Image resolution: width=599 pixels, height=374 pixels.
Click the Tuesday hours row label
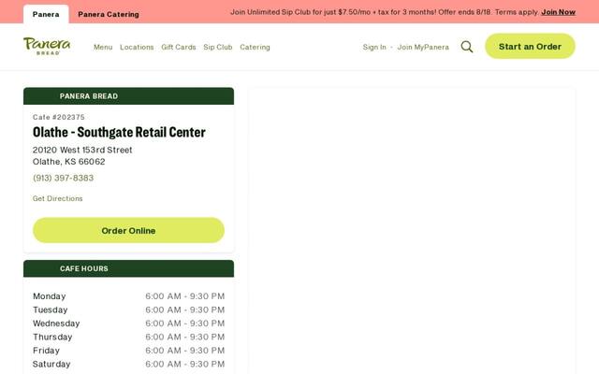(50, 309)
